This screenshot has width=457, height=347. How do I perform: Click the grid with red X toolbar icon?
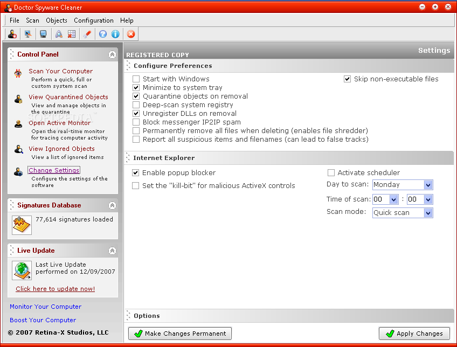[71, 34]
